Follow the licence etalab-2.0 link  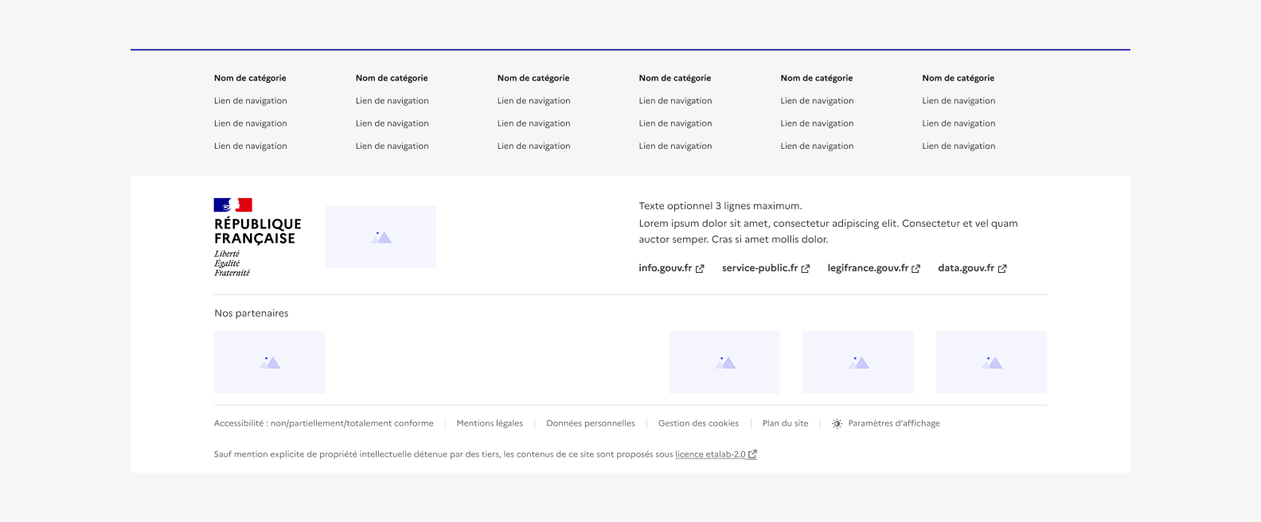click(x=710, y=454)
